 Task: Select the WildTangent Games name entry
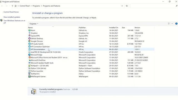click(x=38, y=77)
